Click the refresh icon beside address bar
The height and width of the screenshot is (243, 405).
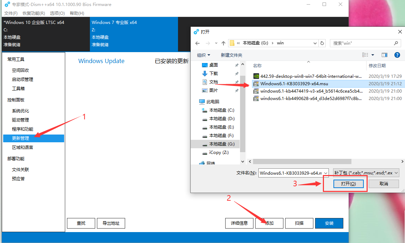322,43
